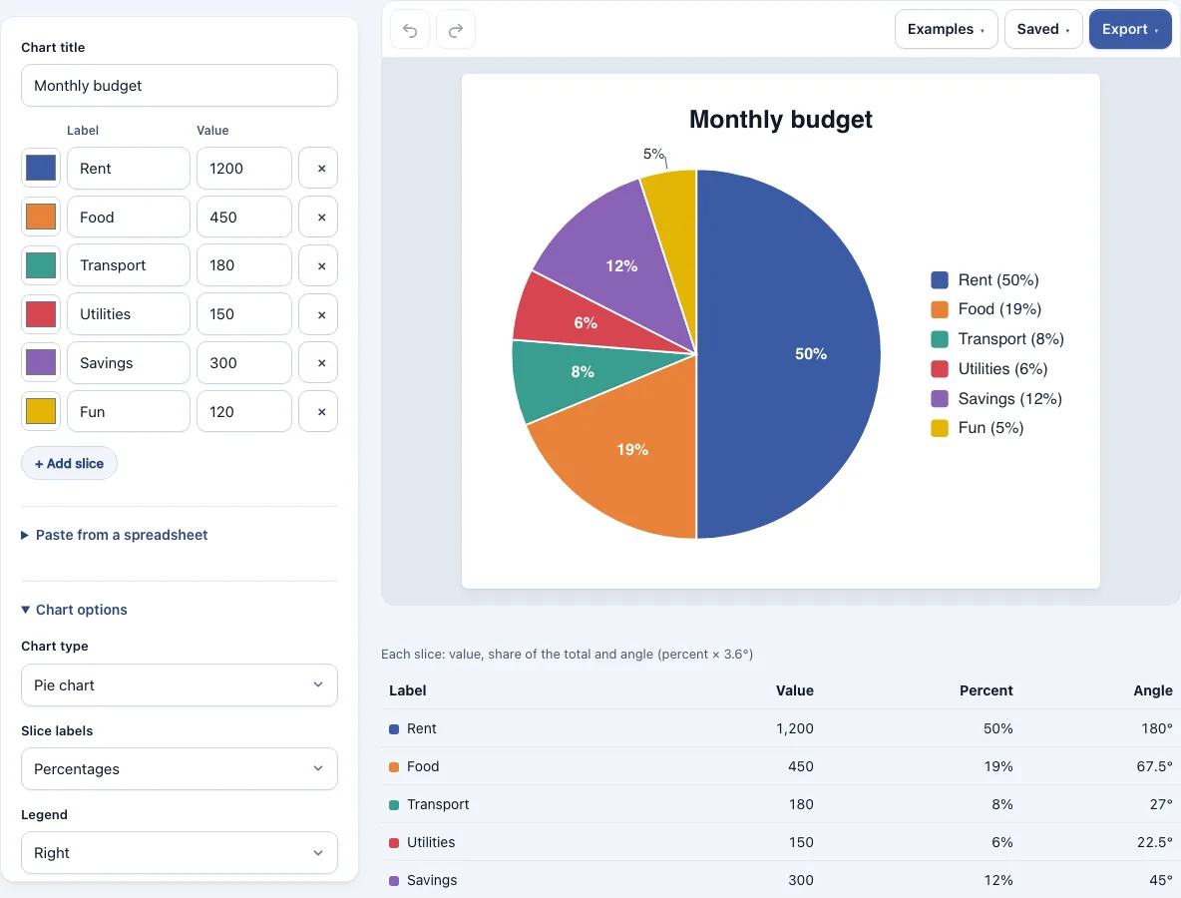Open the Export dropdown button
This screenshot has width=1181, height=898.
1130,29
